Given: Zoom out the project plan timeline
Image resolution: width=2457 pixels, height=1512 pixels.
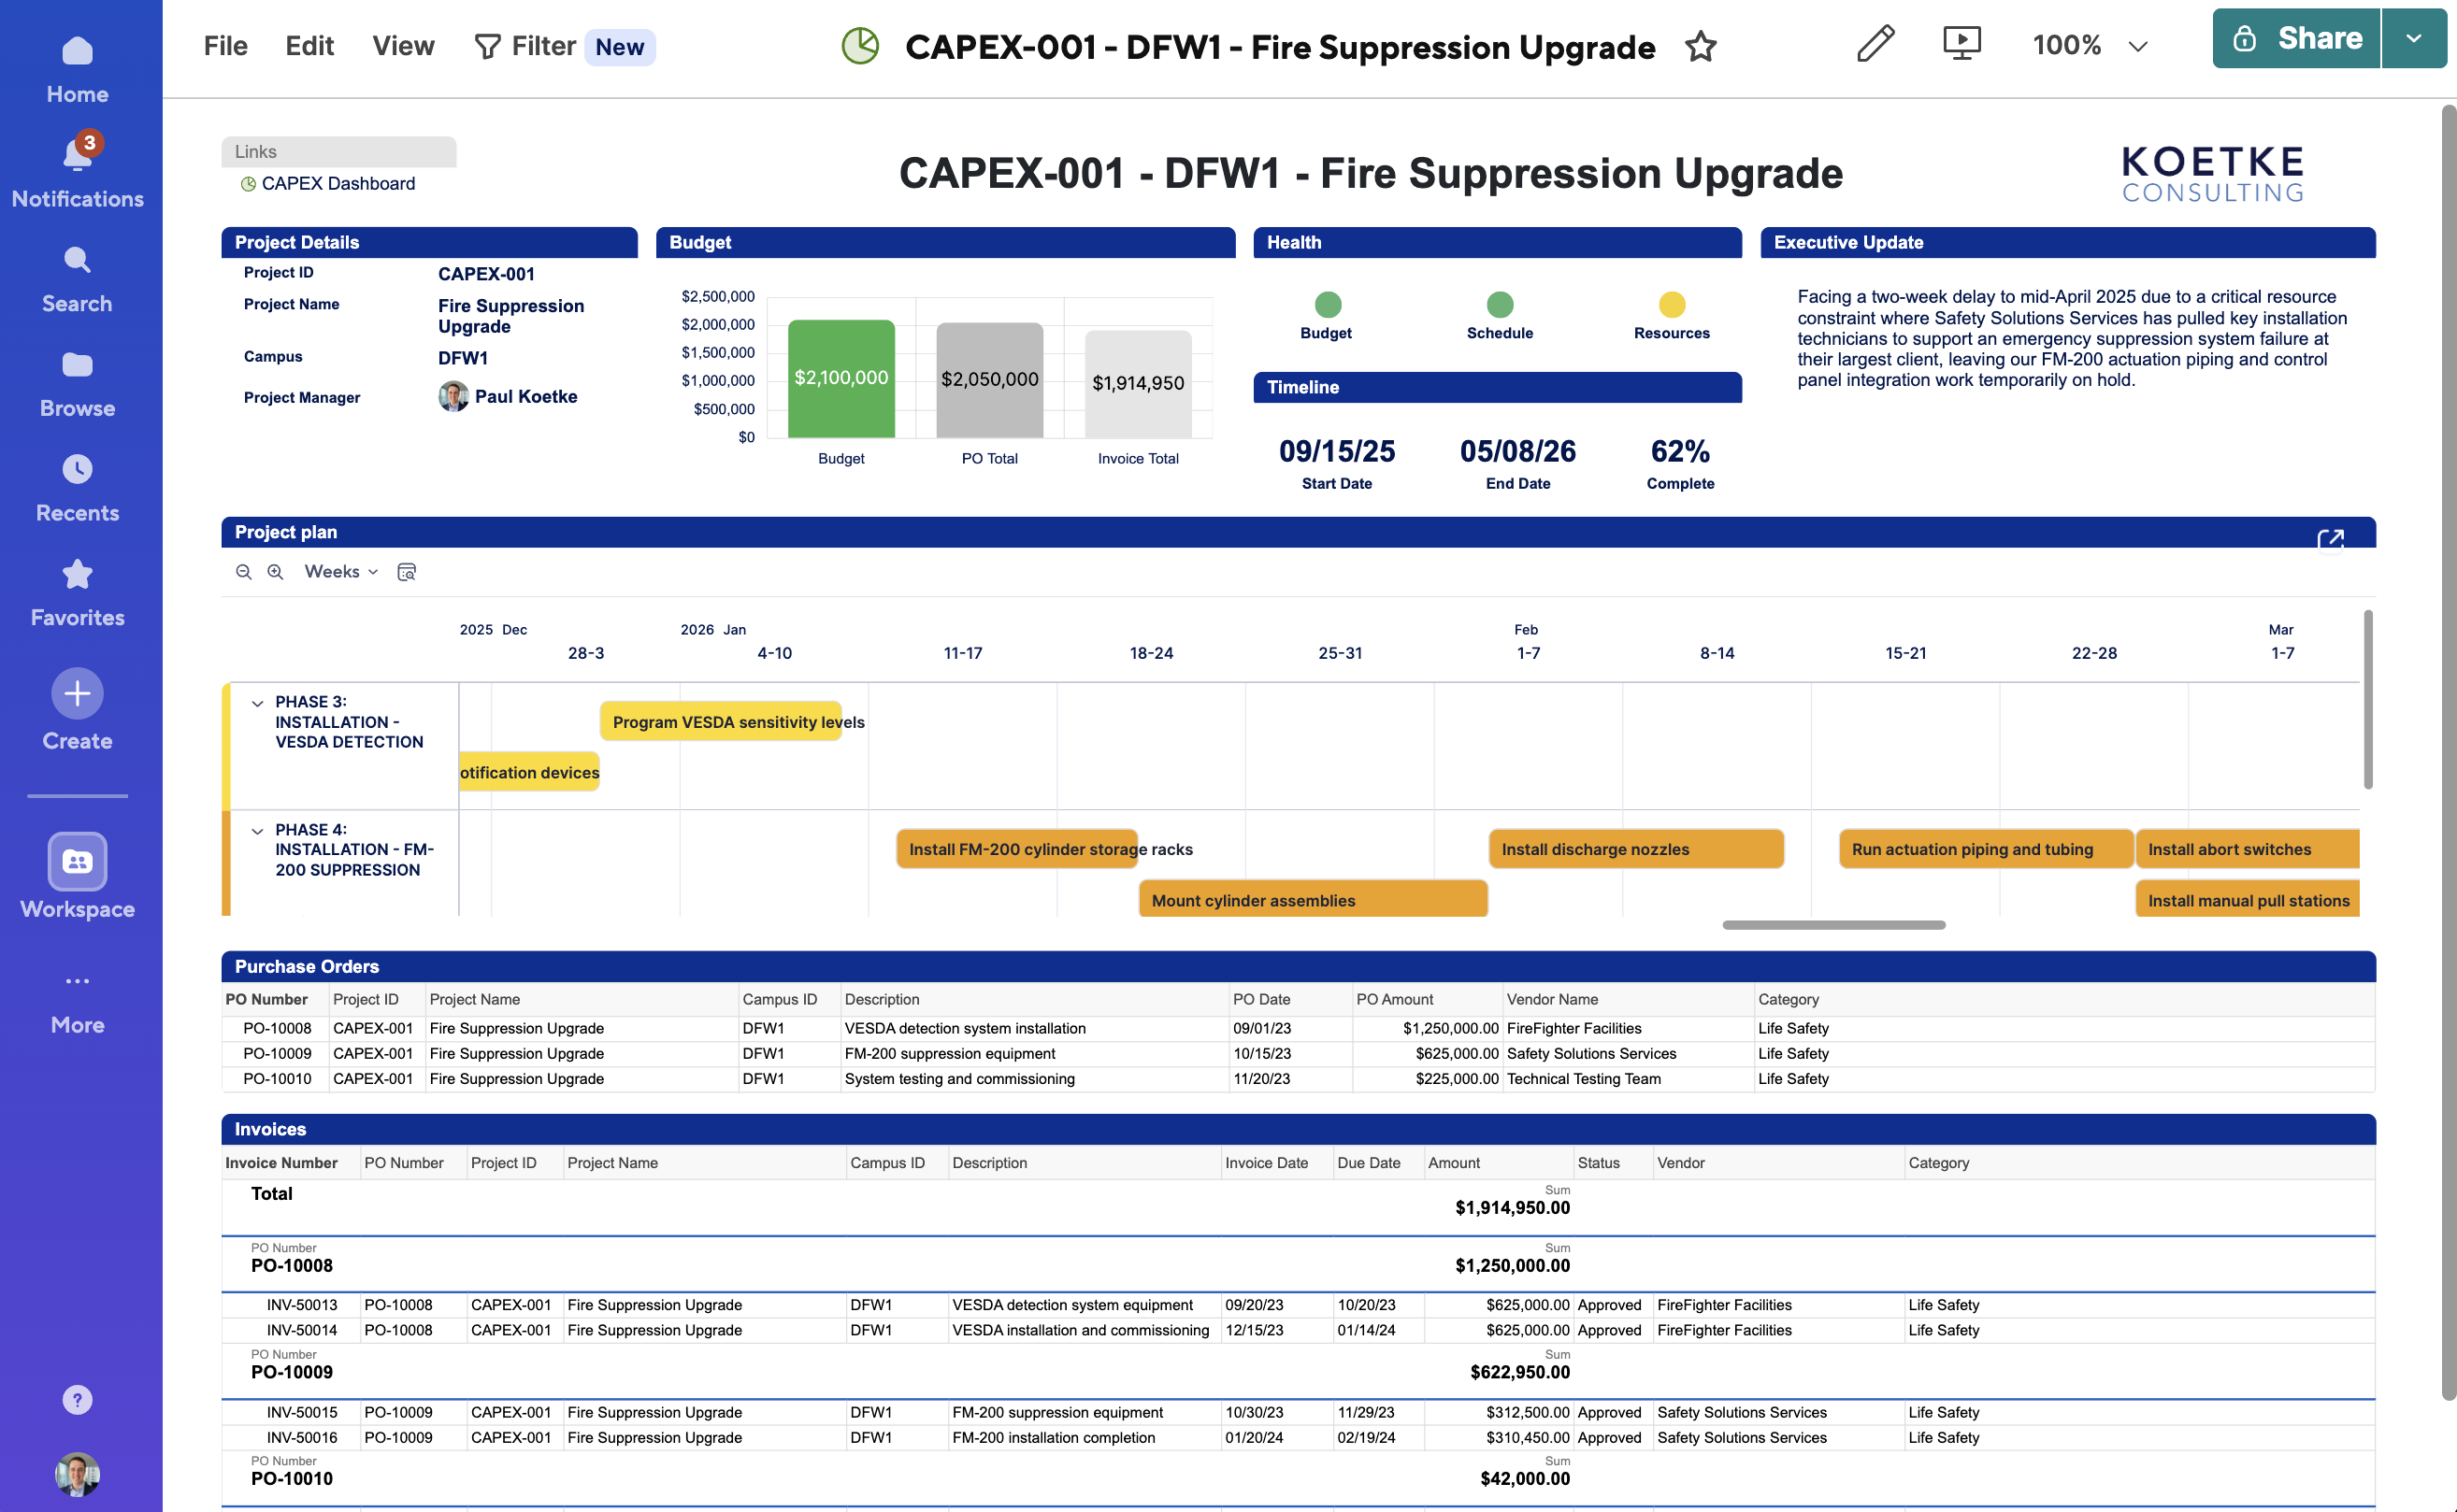Looking at the screenshot, I should point(243,572).
